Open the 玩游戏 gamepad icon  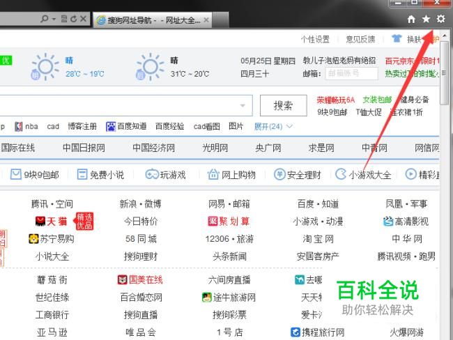coord(152,174)
